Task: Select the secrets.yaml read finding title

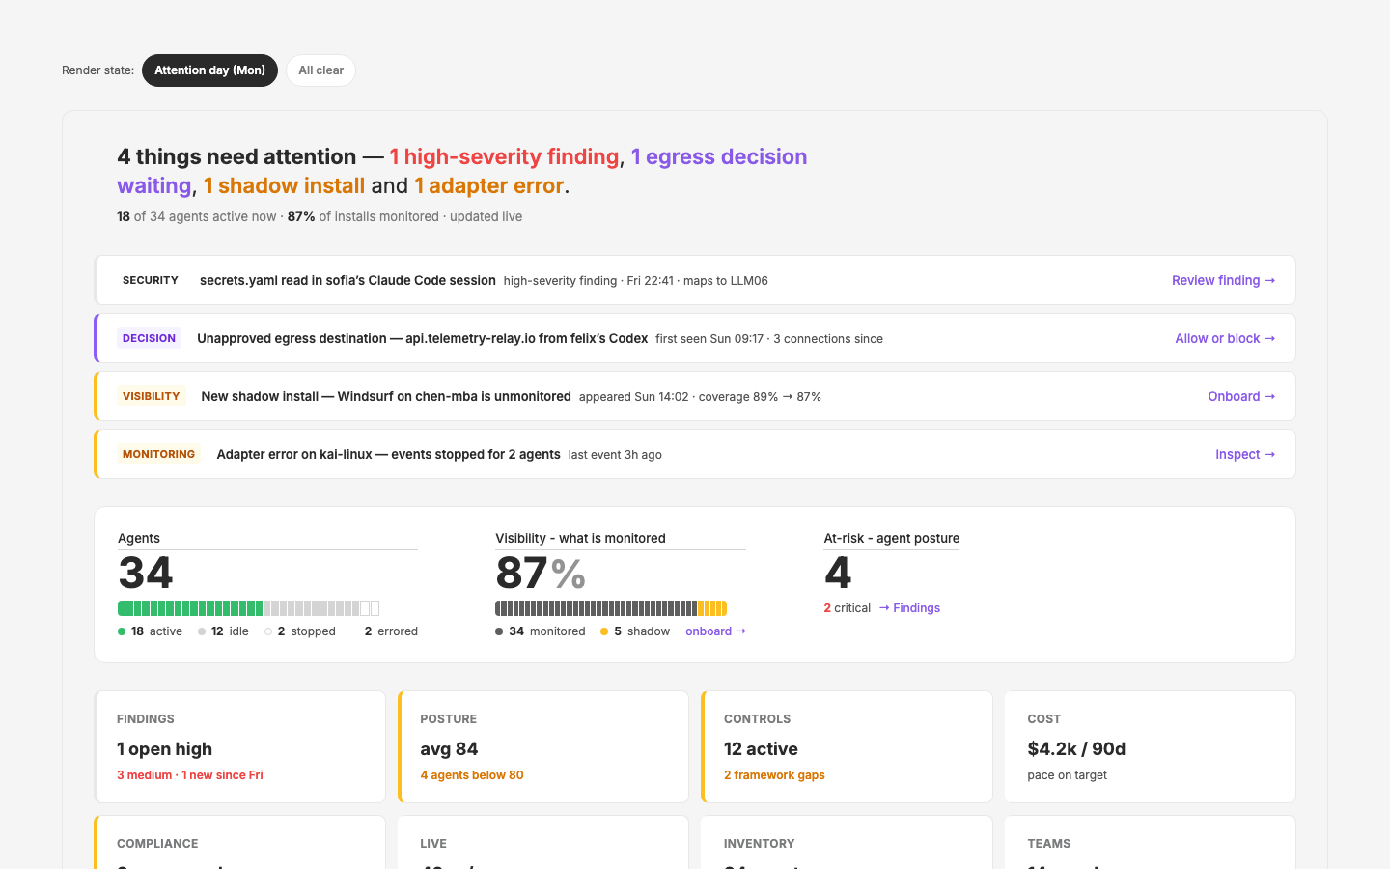Action: (x=347, y=280)
